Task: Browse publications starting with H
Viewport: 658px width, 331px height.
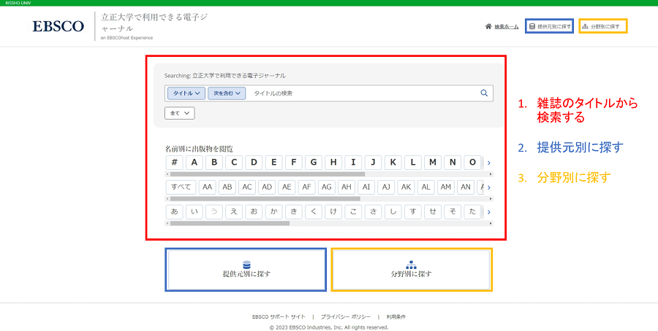Action: [x=333, y=163]
